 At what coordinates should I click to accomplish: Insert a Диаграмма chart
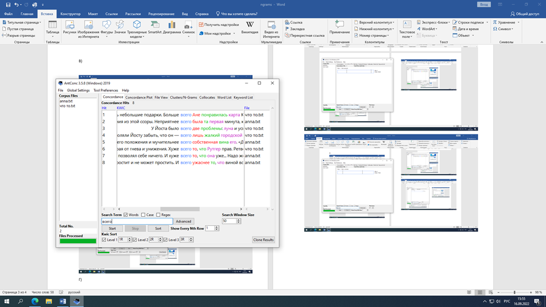click(172, 27)
